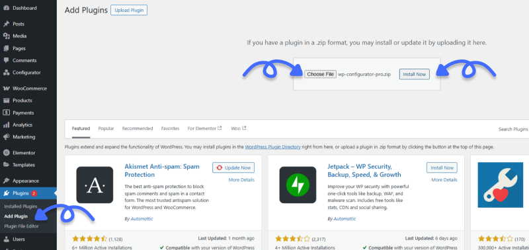The image size is (529, 250).
Task: Click Install Now in upload box
Action: pos(415,74)
